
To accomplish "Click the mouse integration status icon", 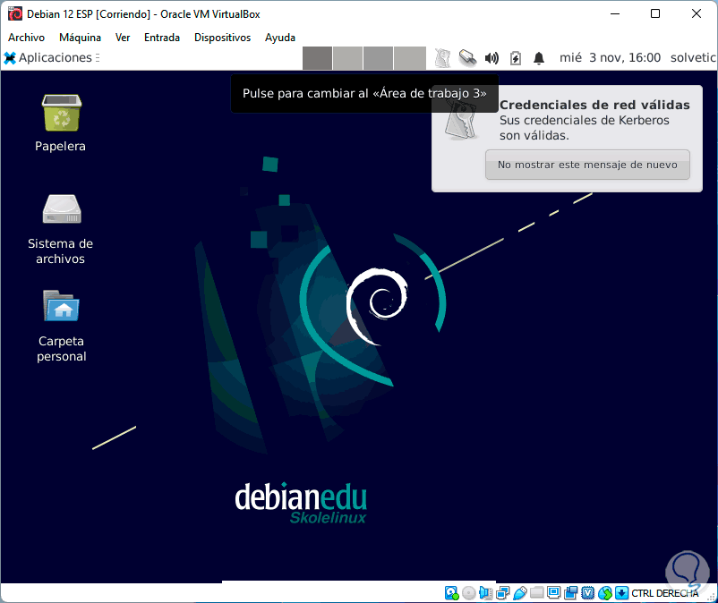I will click(x=605, y=593).
